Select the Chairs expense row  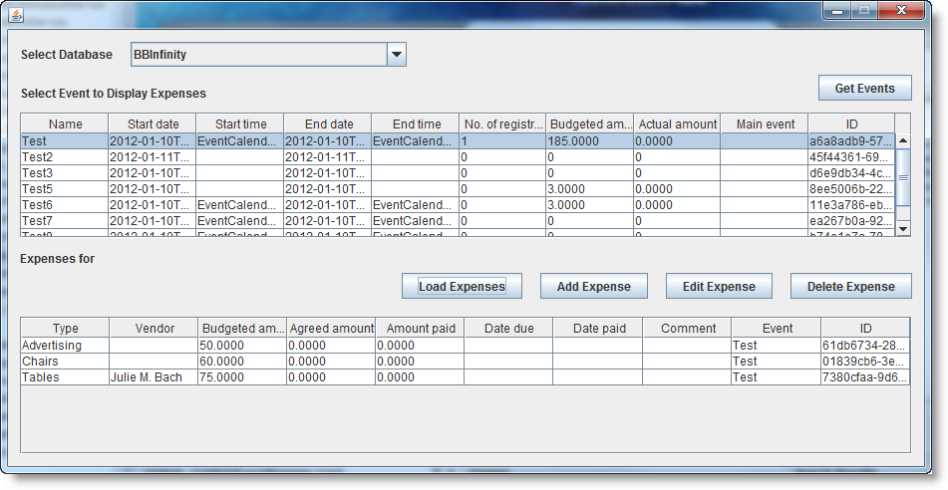(465, 362)
